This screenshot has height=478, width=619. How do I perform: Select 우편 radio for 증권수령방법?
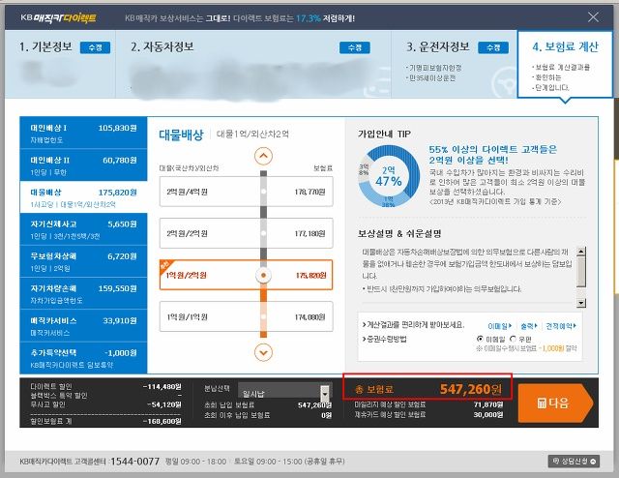pos(513,339)
